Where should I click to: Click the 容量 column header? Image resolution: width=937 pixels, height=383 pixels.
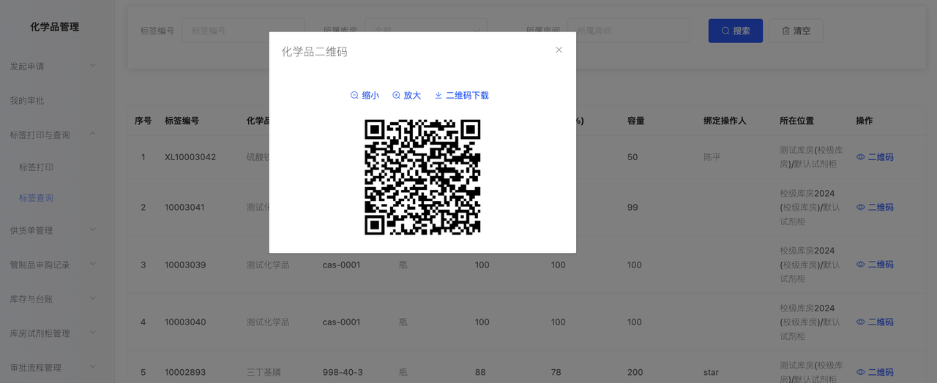636,121
